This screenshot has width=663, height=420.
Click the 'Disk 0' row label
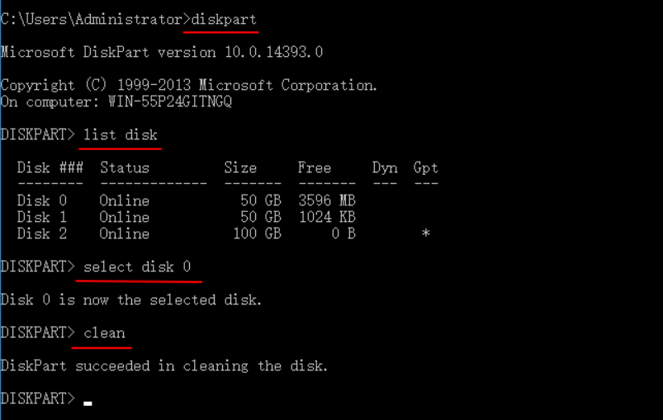(41, 201)
